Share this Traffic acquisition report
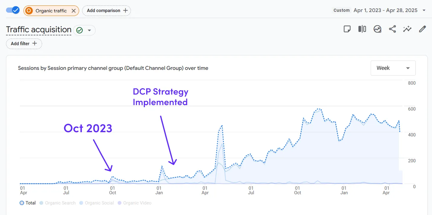This screenshot has width=432, height=215. (x=392, y=29)
